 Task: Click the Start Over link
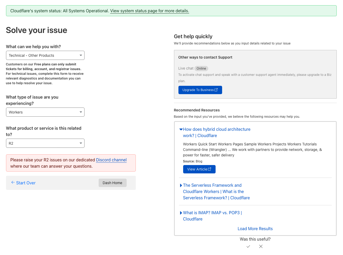tap(26, 183)
